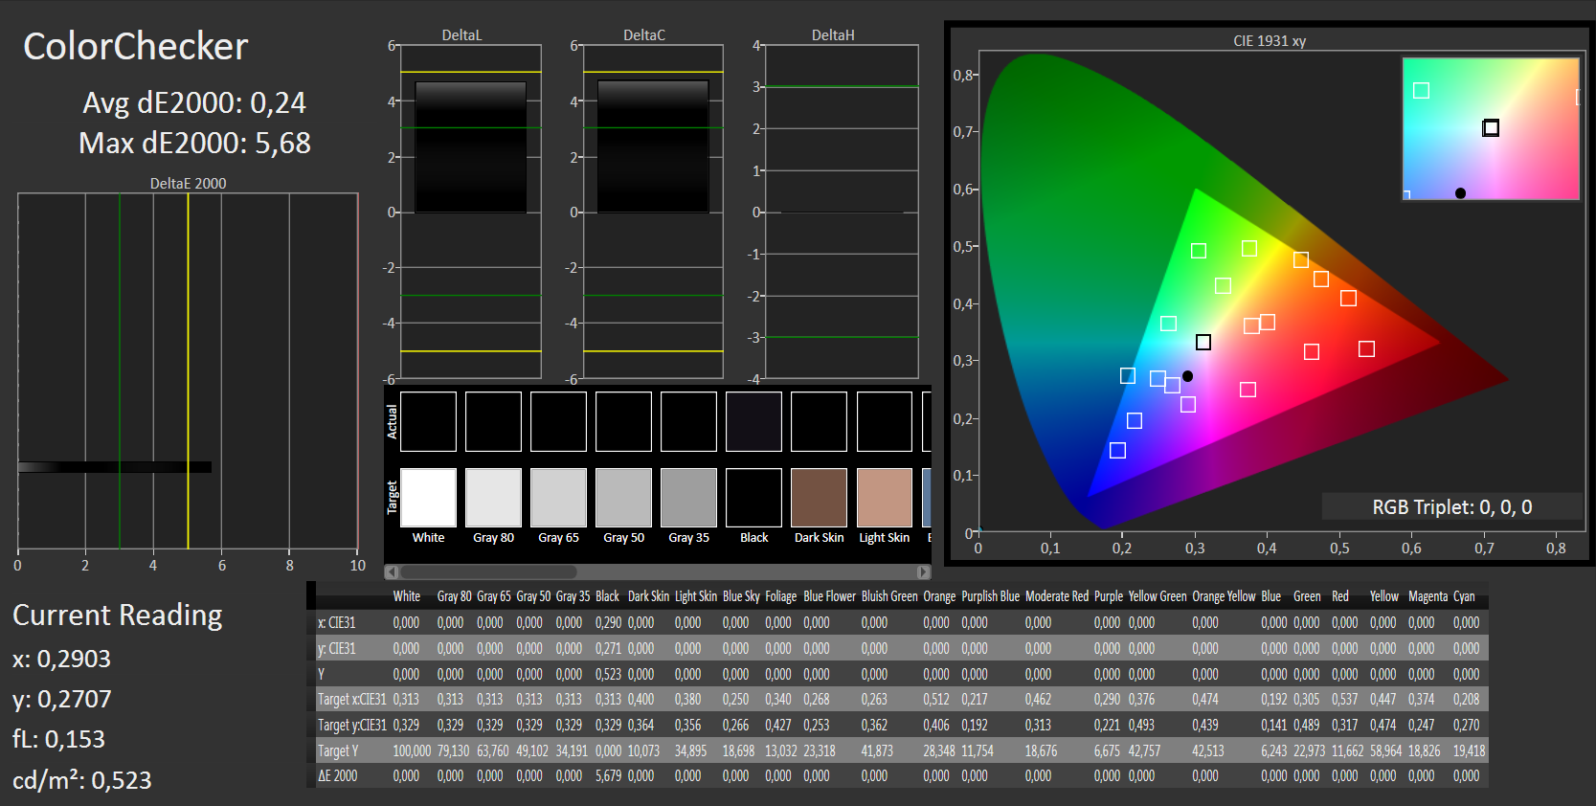
Task: Click the RGB Triplet readout label
Action: pos(1451,507)
